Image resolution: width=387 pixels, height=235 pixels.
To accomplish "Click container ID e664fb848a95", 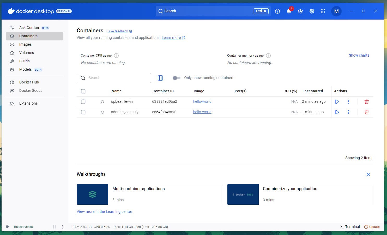I will click(x=164, y=112).
